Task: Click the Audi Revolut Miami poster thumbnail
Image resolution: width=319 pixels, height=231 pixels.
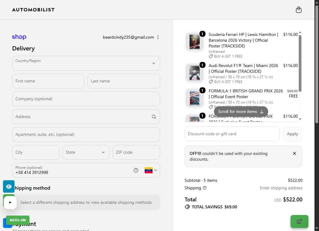Action: 195,73
